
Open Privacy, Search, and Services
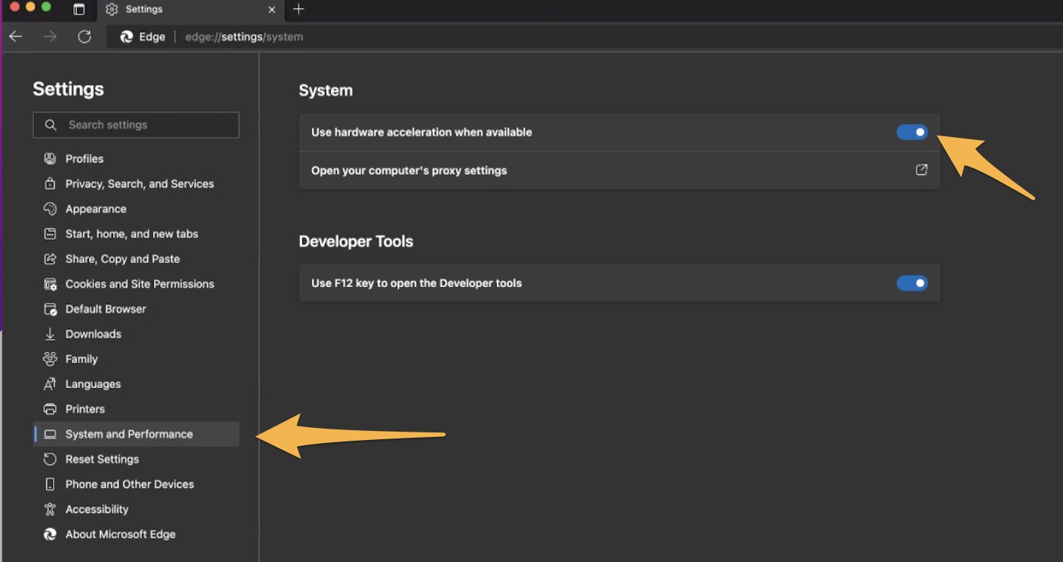[x=136, y=184]
